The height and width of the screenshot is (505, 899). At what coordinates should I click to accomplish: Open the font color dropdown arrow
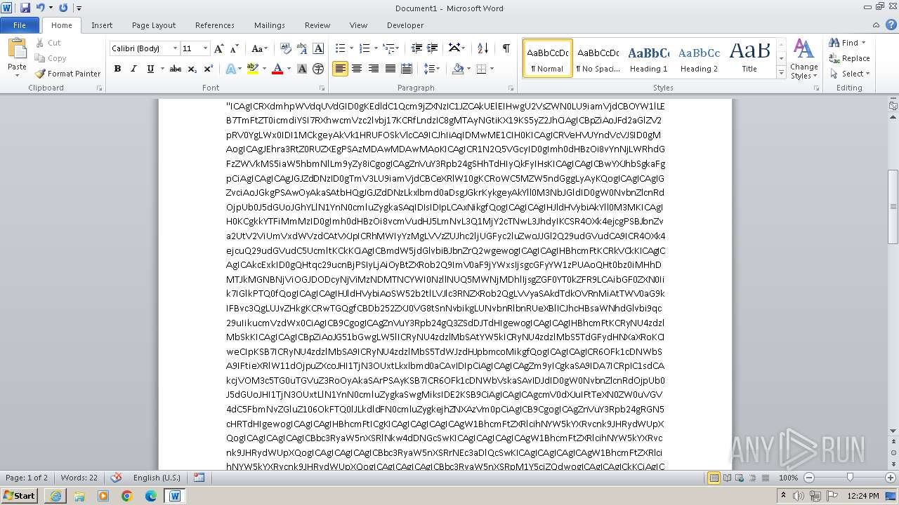tap(289, 69)
